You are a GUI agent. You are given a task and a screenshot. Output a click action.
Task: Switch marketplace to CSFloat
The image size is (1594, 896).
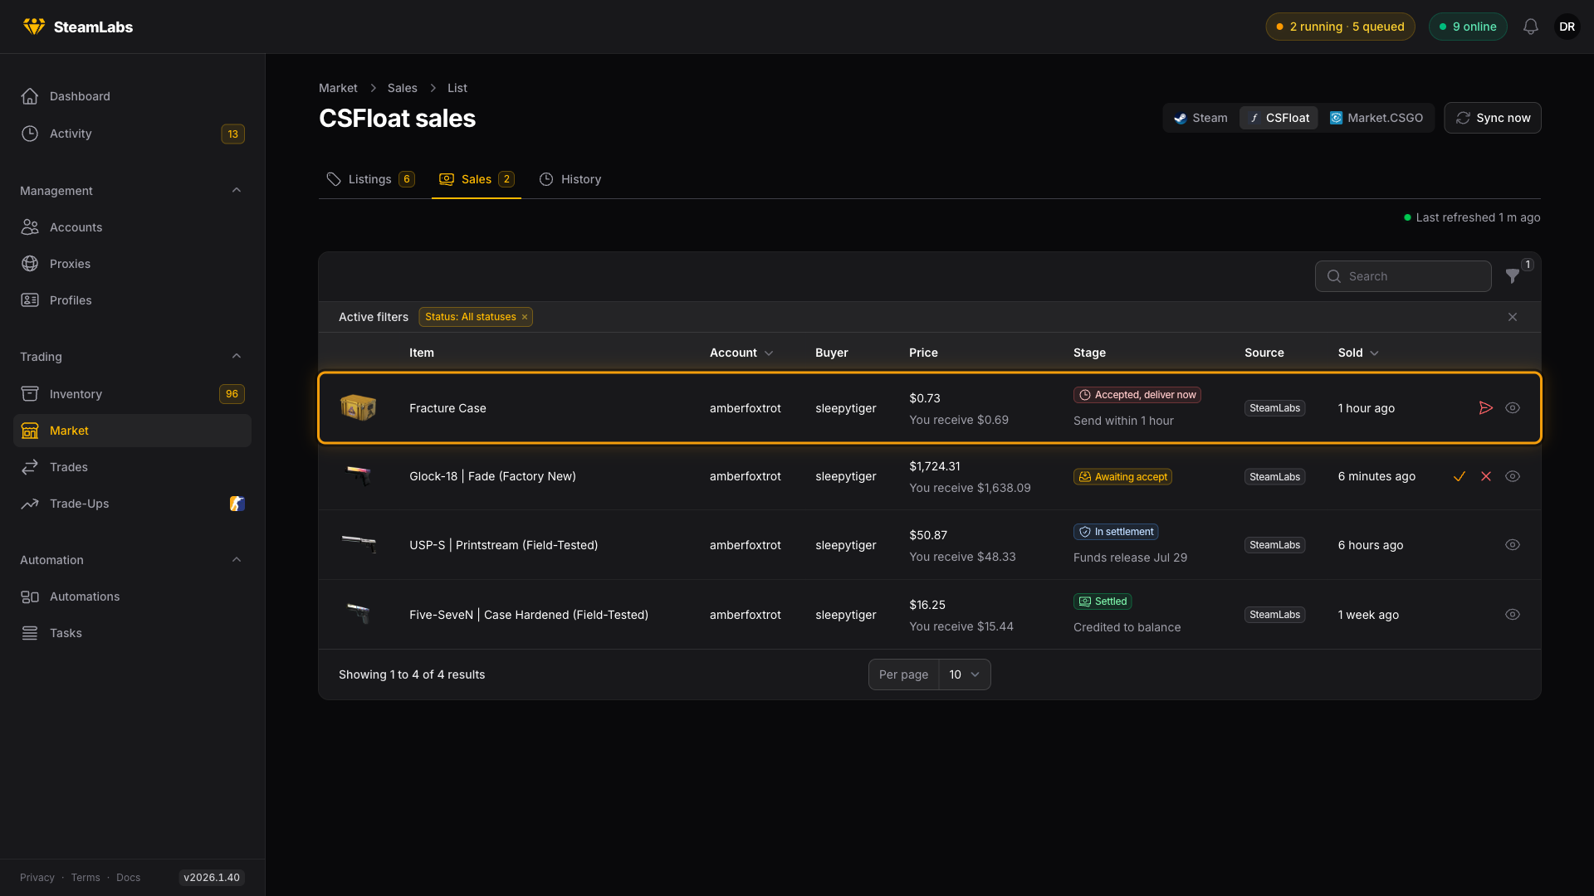point(1279,118)
